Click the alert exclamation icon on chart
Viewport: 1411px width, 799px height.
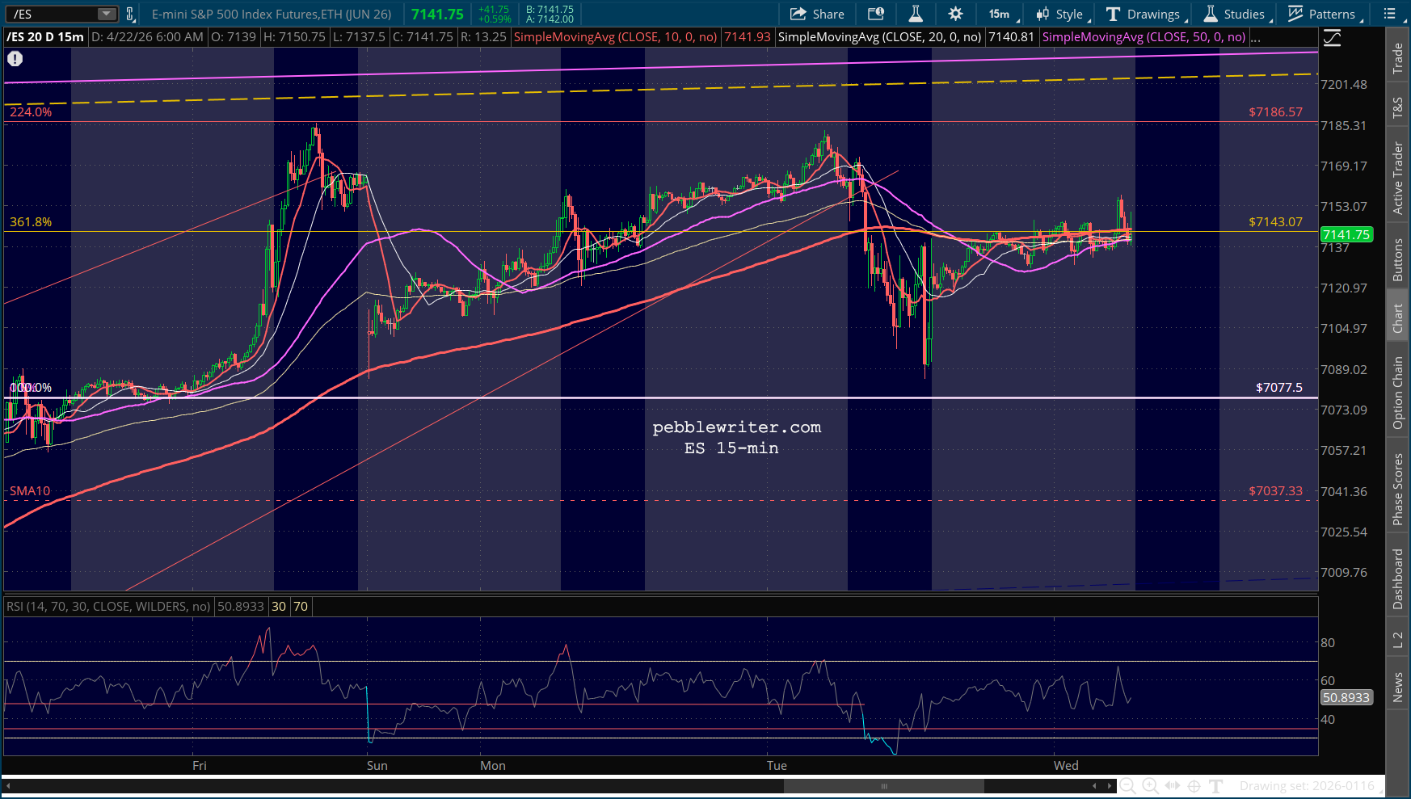[x=15, y=59]
